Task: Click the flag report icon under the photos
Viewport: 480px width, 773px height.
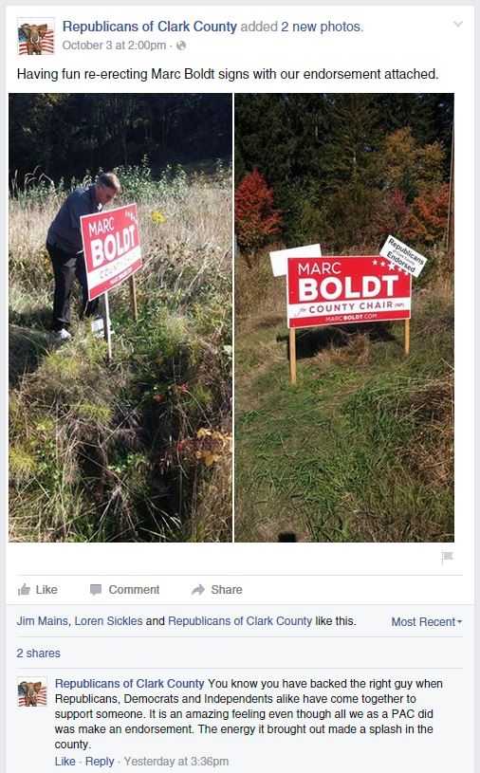Action: [447, 557]
